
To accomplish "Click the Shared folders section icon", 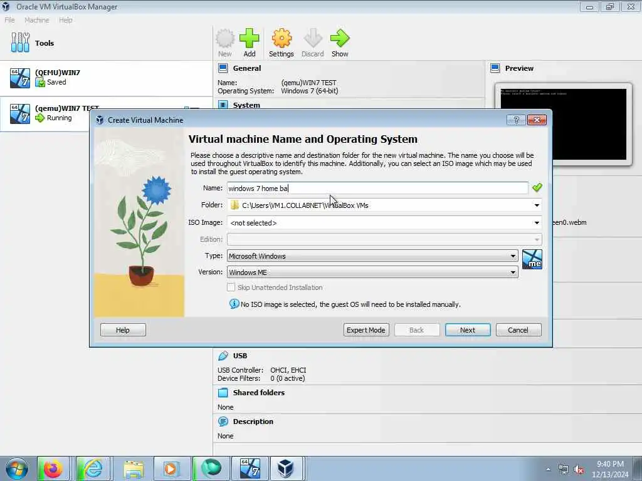I will pyautogui.click(x=223, y=393).
